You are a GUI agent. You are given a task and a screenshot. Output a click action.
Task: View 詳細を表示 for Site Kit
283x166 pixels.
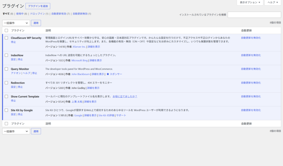coord(90,115)
